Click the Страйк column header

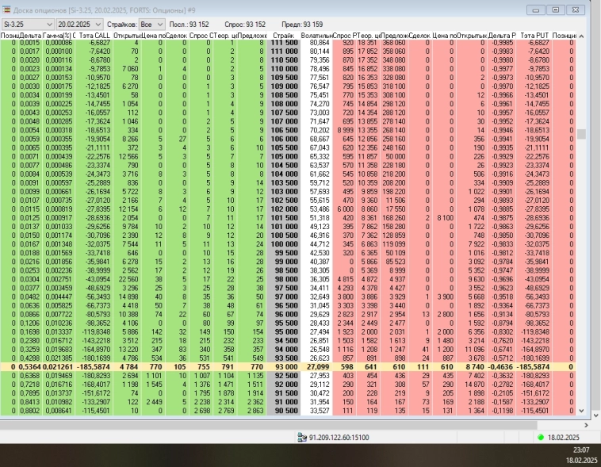[x=283, y=36]
